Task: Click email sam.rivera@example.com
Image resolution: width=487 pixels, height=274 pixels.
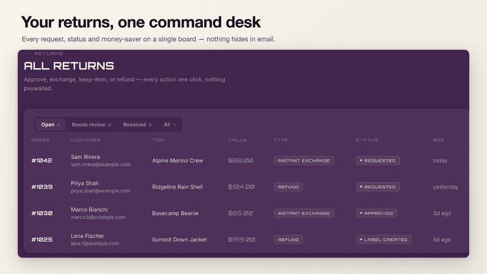Action: 101,165
